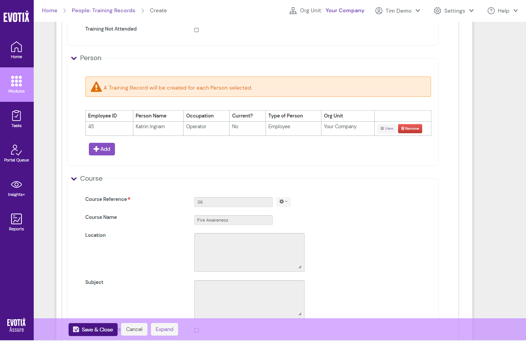Tick the Training Not Attended checkbox

pyautogui.click(x=197, y=30)
